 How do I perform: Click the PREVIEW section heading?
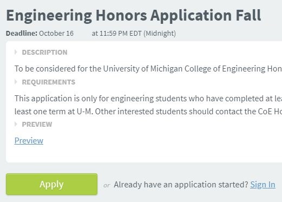pos(37,125)
